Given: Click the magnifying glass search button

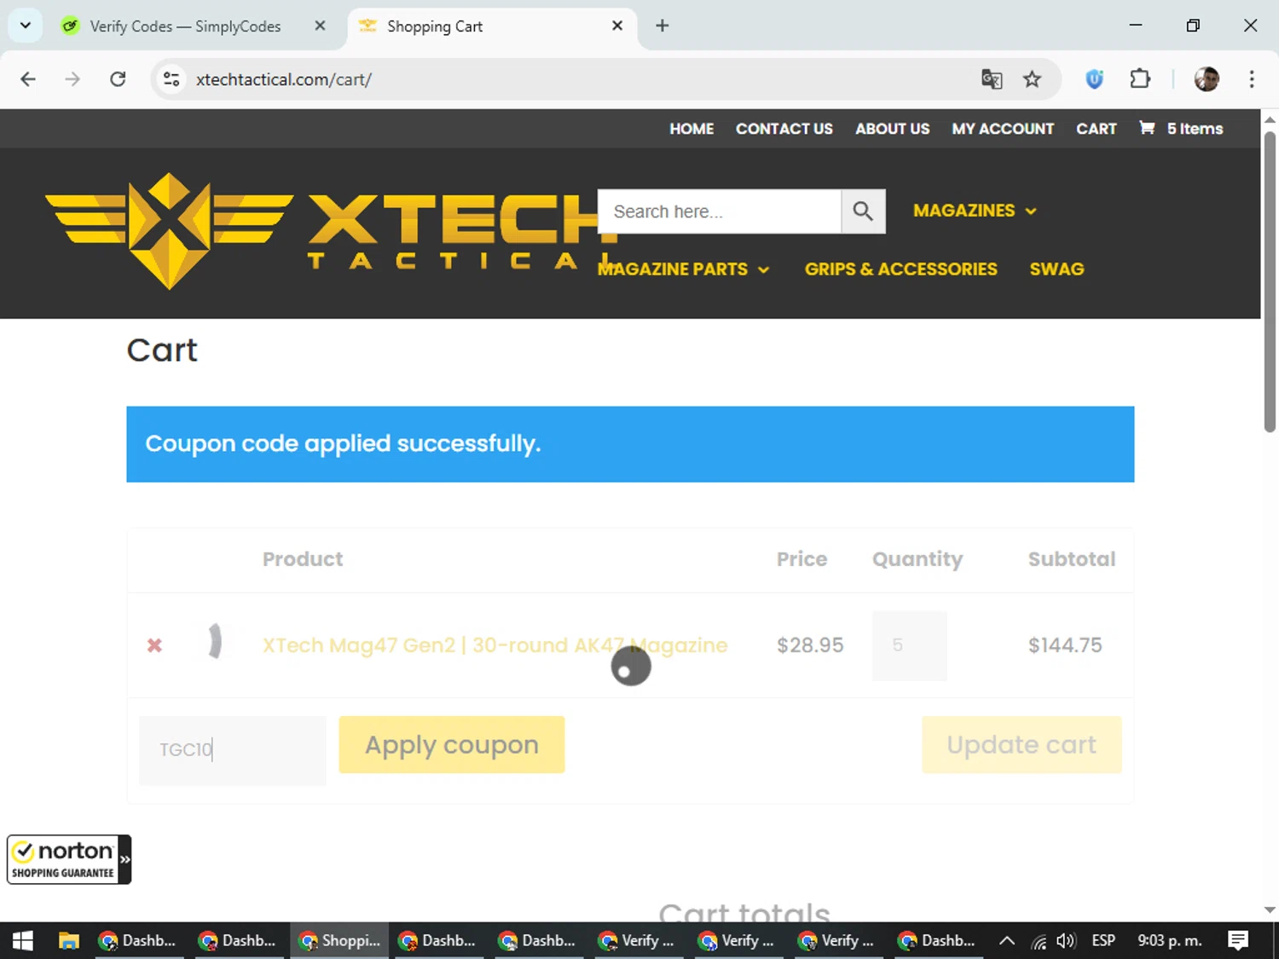Looking at the screenshot, I should pyautogui.click(x=863, y=211).
